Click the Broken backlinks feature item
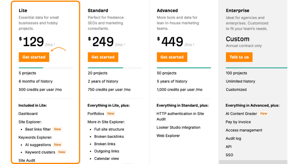299x164 pixels. 109,136
